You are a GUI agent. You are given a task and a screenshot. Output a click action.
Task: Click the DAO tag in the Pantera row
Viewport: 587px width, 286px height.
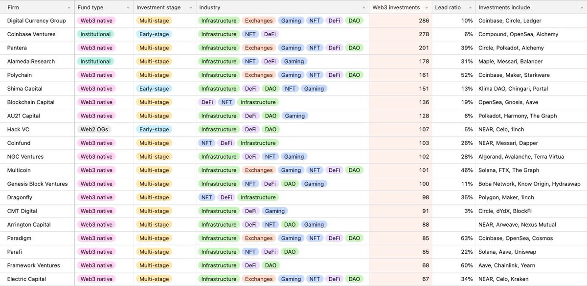click(354, 48)
